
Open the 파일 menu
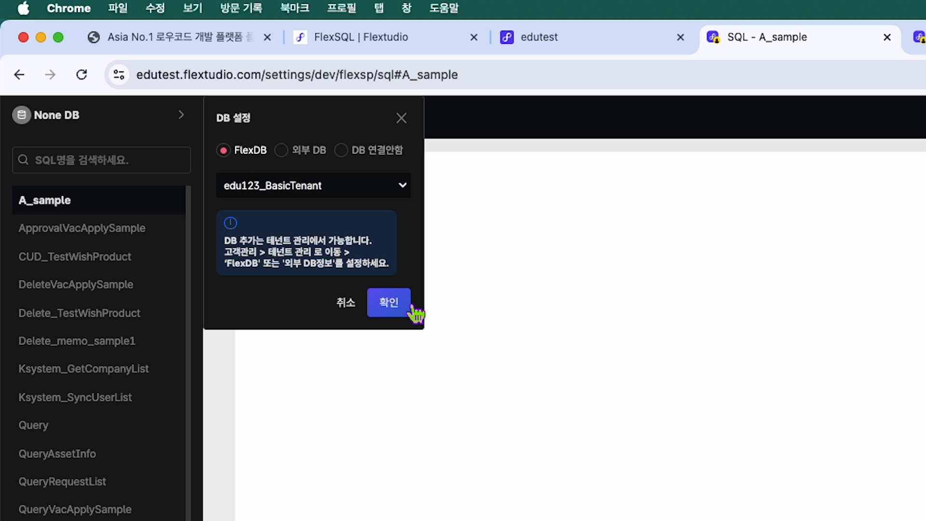[118, 8]
